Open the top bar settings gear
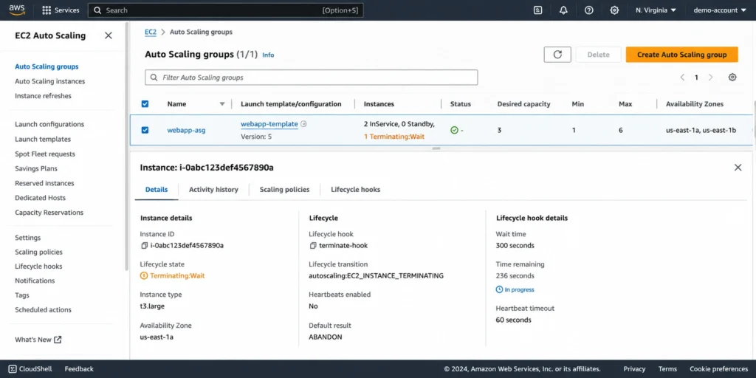The height and width of the screenshot is (378, 756). (x=614, y=10)
